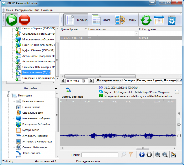Open Мгновенные сообщения settings item
This screenshot has height=165, width=184.
tap(36, 119)
